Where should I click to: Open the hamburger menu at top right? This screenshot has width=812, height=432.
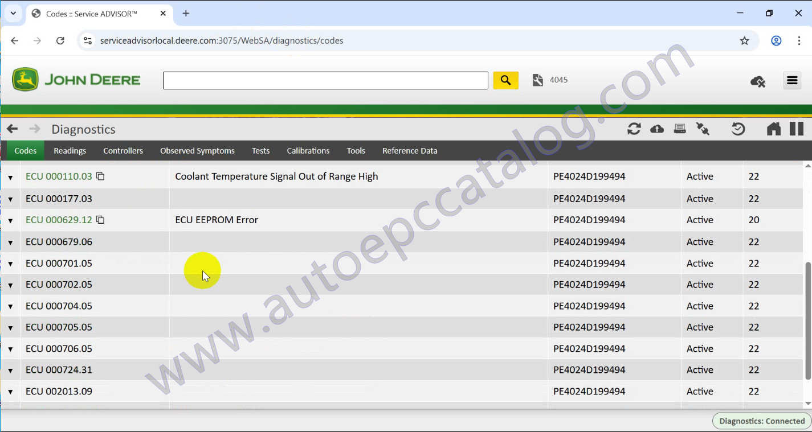click(792, 80)
